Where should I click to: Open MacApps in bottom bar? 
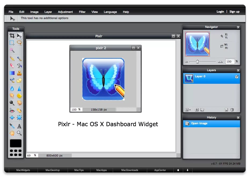tap(102, 170)
